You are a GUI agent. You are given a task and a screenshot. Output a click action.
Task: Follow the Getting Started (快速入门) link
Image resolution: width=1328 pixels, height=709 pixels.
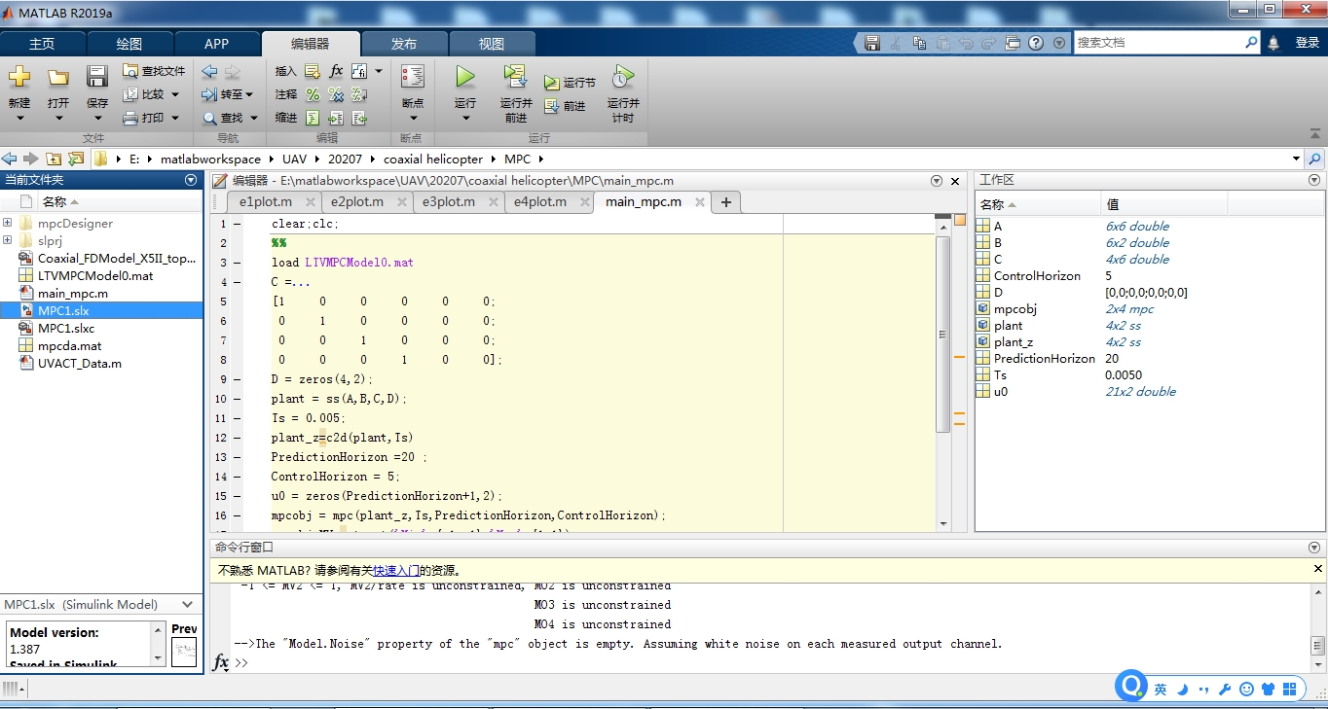(396, 570)
